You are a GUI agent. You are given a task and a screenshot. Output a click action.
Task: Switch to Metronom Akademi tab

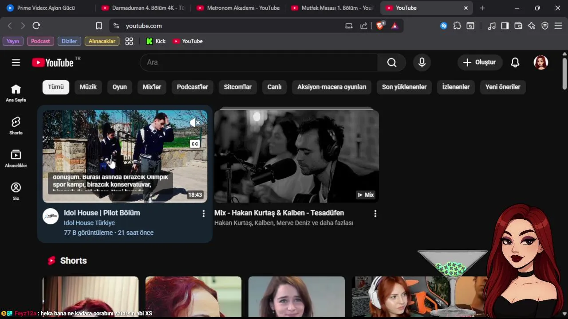[x=239, y=8]
